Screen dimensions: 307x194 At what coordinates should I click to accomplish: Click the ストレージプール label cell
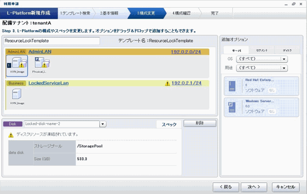tap(54, 146)
